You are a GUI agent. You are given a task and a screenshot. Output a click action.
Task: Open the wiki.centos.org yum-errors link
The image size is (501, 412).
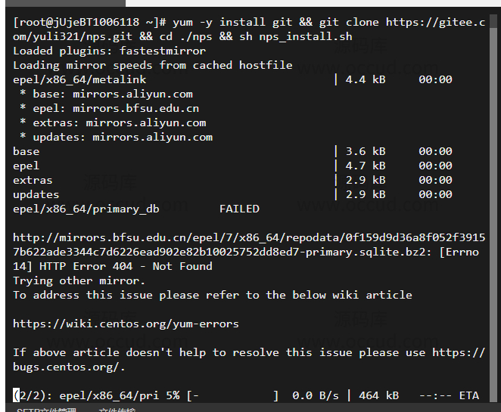pyautogui.click(x=126, y=324)
